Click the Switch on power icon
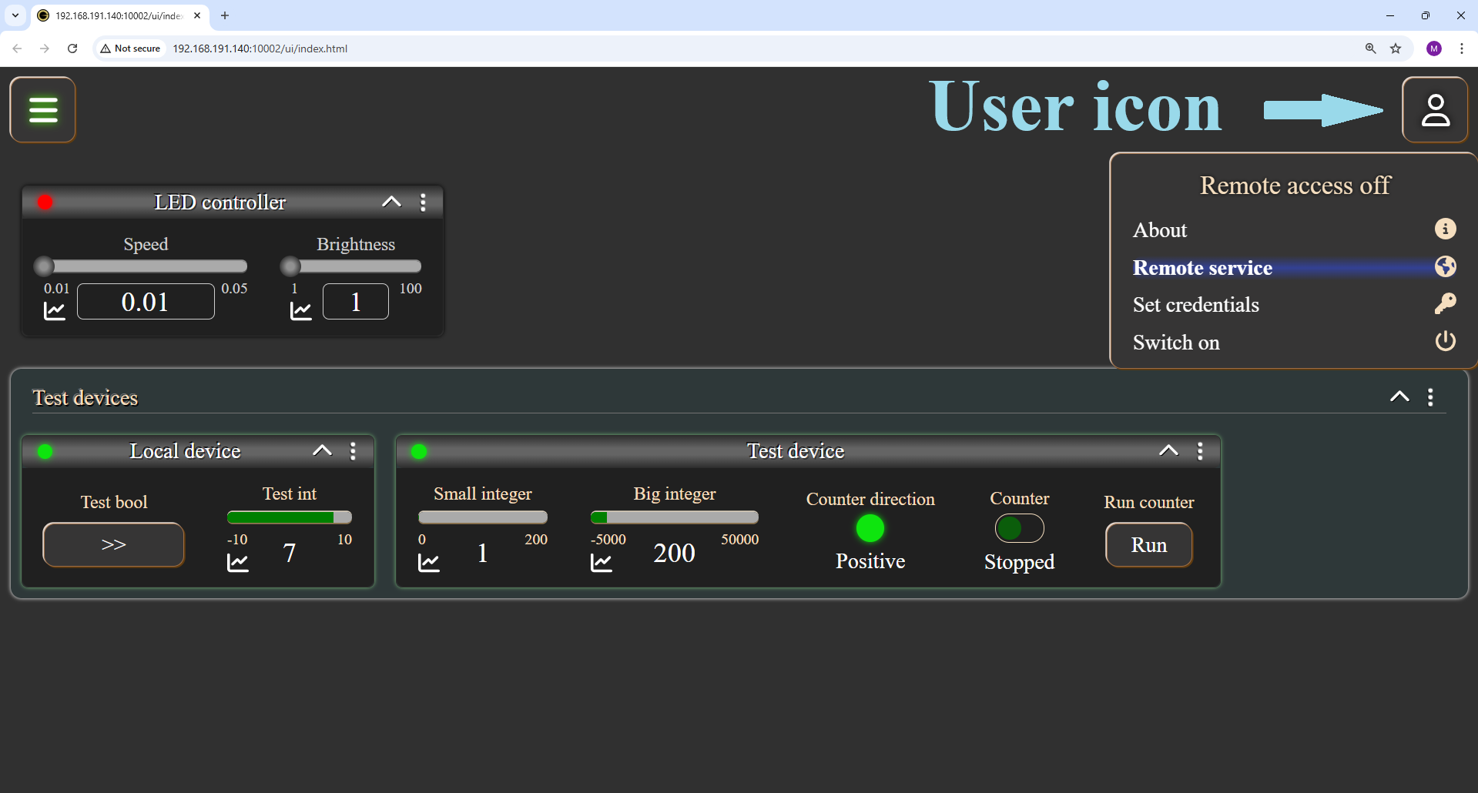This screenshot has width=1478, height=793. (x=1446, y=341)
